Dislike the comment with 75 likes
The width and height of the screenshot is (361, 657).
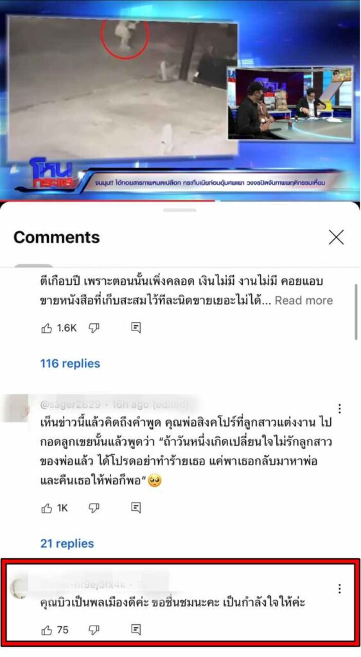(94, 630)
